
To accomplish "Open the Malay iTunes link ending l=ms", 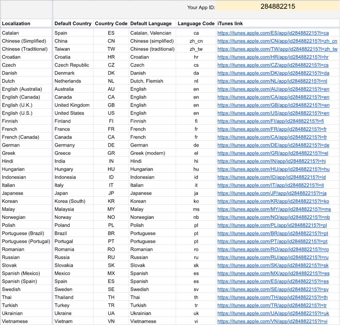I will pyautogui.click(x=274, y=210).
